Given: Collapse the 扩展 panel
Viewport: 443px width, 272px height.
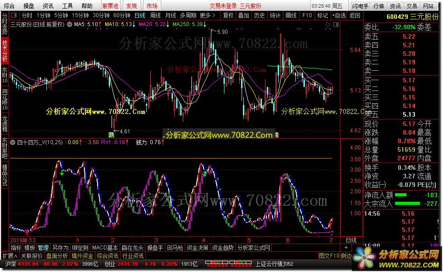Looking at the screenshot, I should tap(9, 256).
